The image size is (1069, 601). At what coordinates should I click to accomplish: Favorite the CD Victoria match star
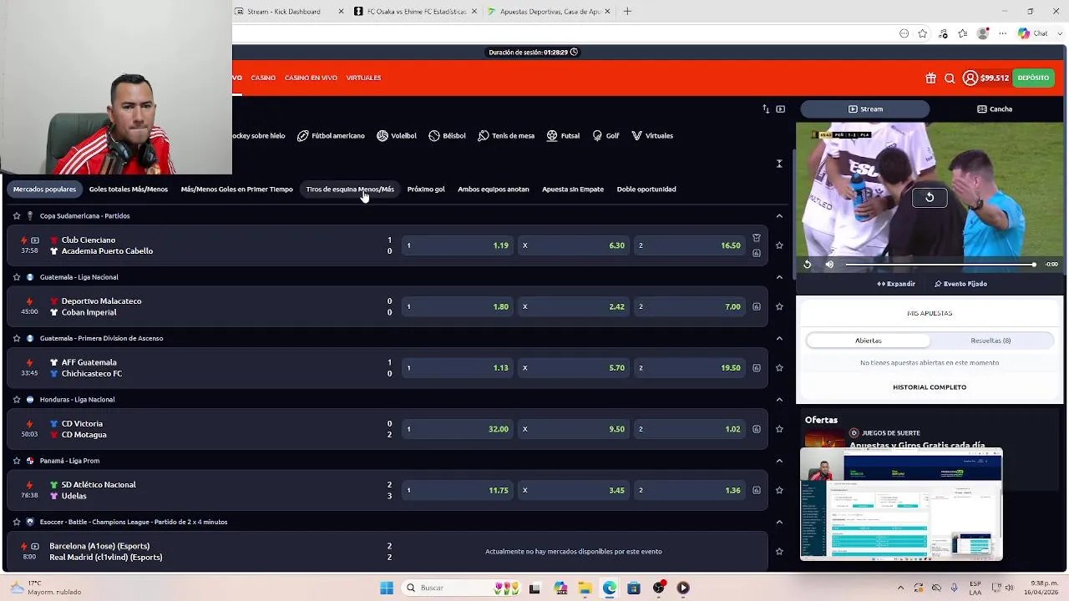(779, 429)
